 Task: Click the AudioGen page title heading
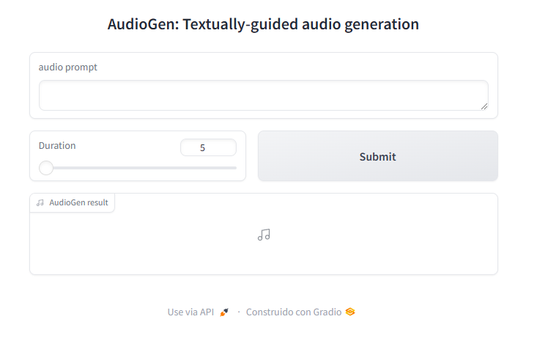coord(263,24)
